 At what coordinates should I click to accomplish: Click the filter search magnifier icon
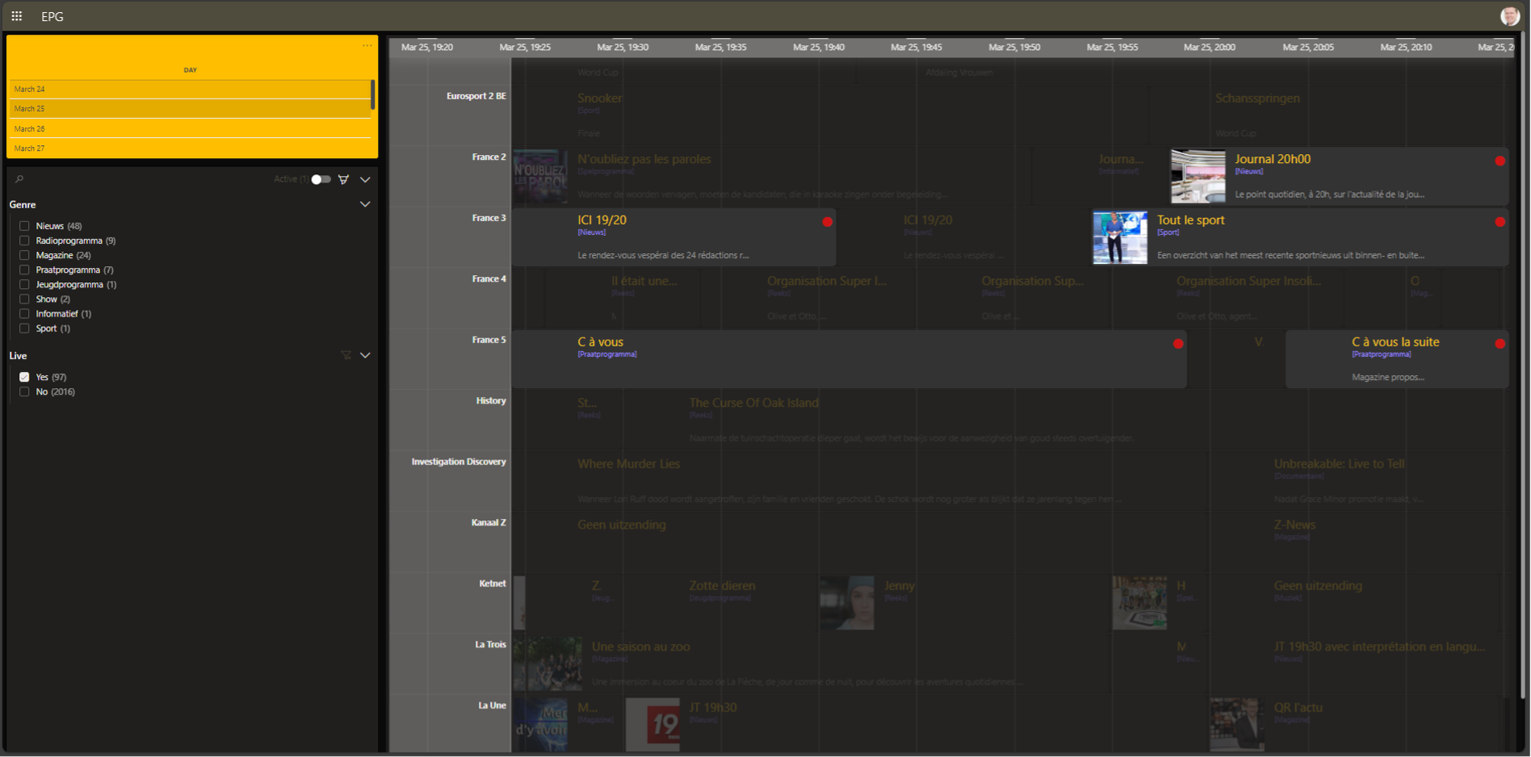[x=19, y=179]
